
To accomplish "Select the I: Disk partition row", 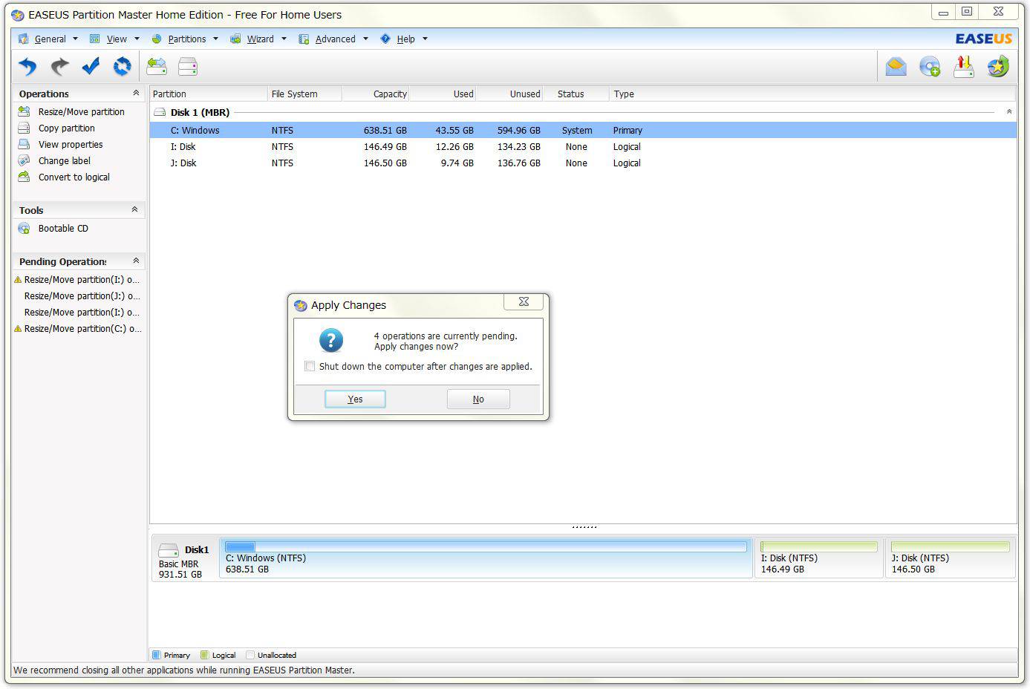I will click(583, 146).
